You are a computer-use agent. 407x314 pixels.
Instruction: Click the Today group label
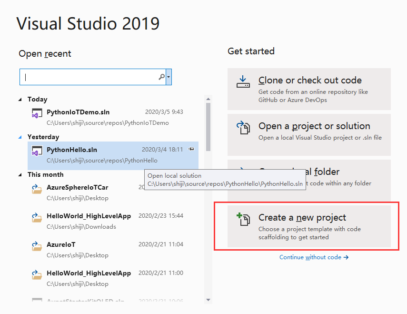[x=38, y=100]
